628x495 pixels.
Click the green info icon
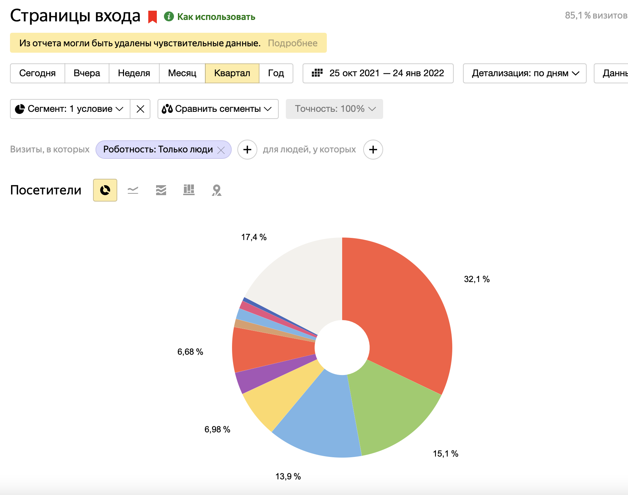[169, 16]
